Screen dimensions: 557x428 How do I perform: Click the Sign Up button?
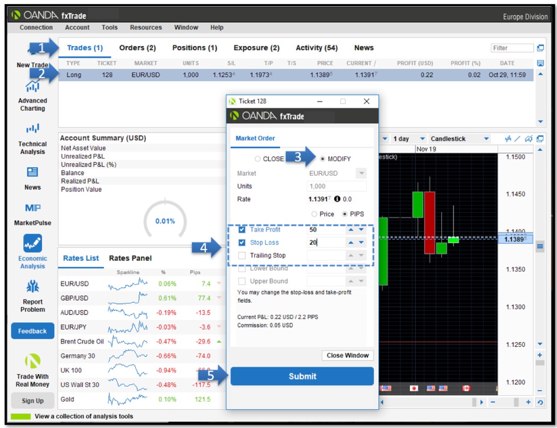(32, 401)
